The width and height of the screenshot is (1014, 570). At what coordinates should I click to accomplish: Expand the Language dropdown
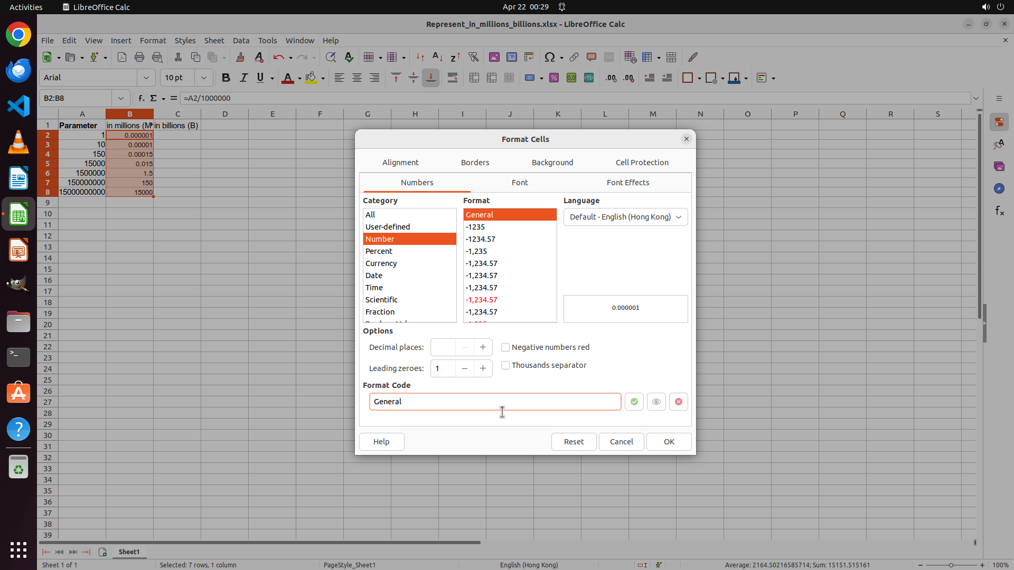point(625,217)
